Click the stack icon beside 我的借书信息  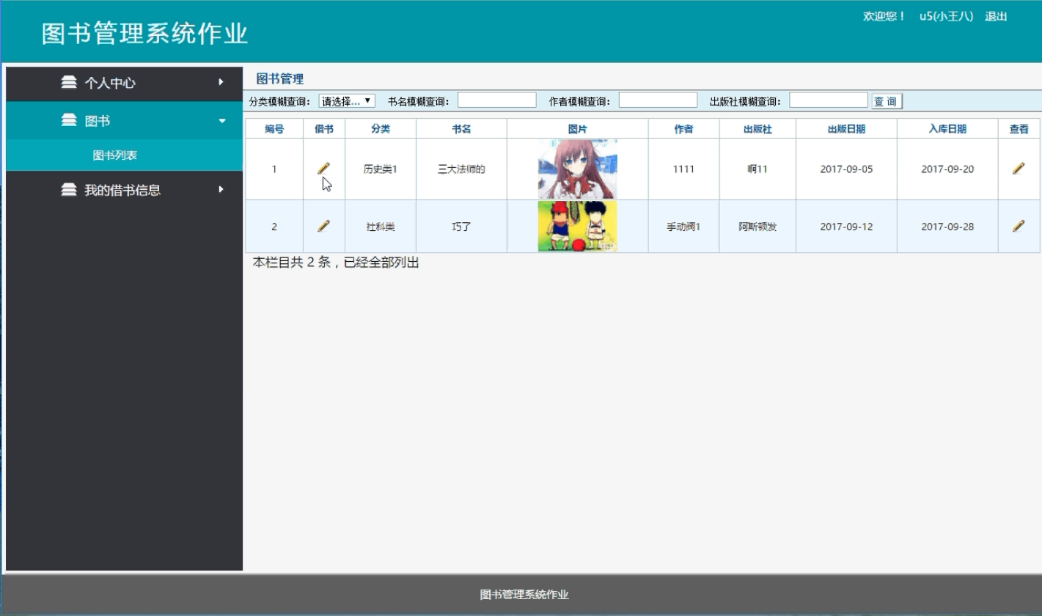click(x=69, y=189)
